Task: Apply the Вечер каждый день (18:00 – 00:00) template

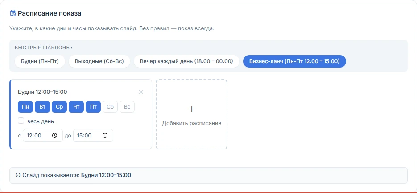Action: pos(186,61)
